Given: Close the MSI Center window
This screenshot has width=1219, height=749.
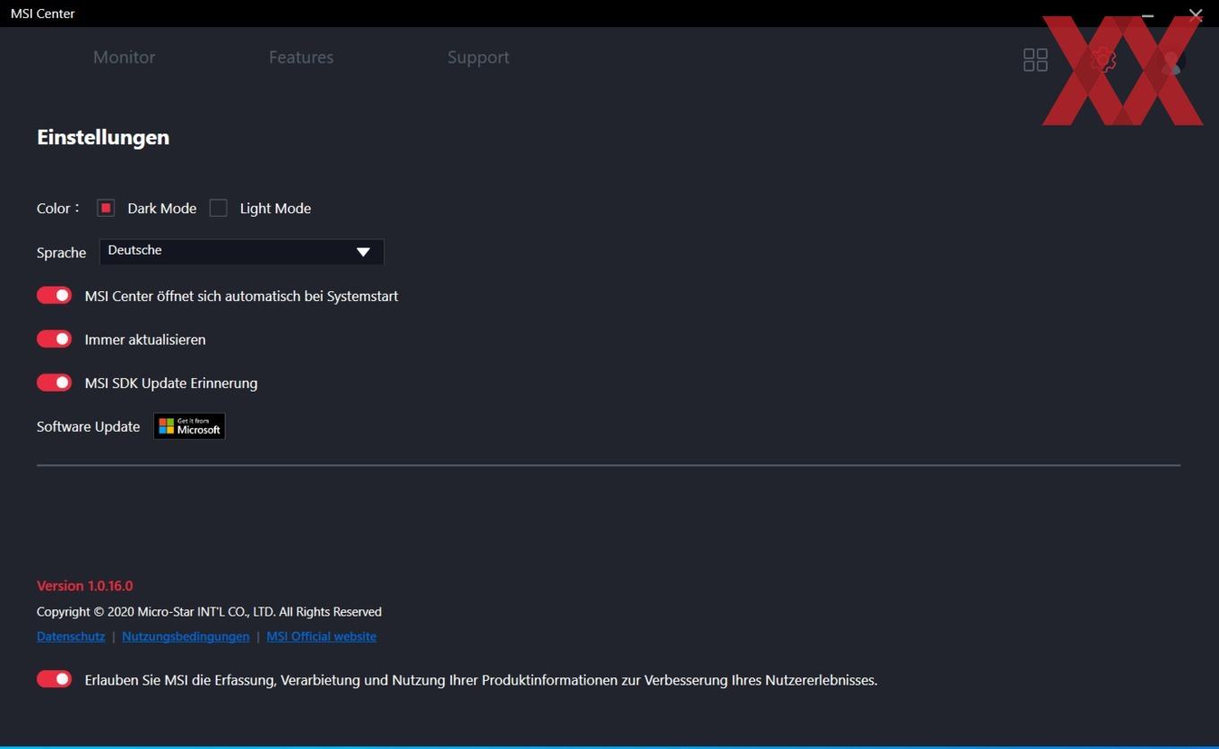Looking at the screenshot, I should tap(1196, 14).
